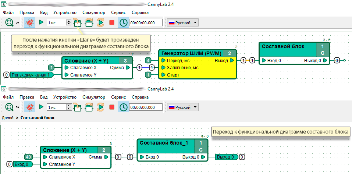This screenshot has width=352, height=174.
Task: Open the Симулятор menu in lower window
Action: click(x=94, y=97)
